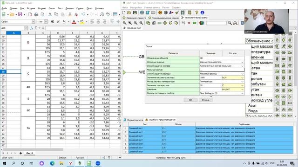Viewport: 298px width, 167px height.
Task: Open Исходные данные dropdown in Поток dialog
Action: click(242, 62)
